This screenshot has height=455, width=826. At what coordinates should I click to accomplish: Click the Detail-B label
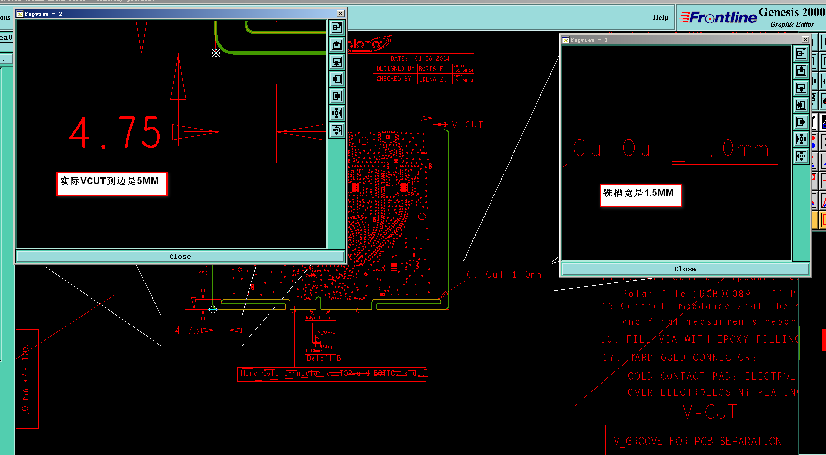click(x=324, y=358)
